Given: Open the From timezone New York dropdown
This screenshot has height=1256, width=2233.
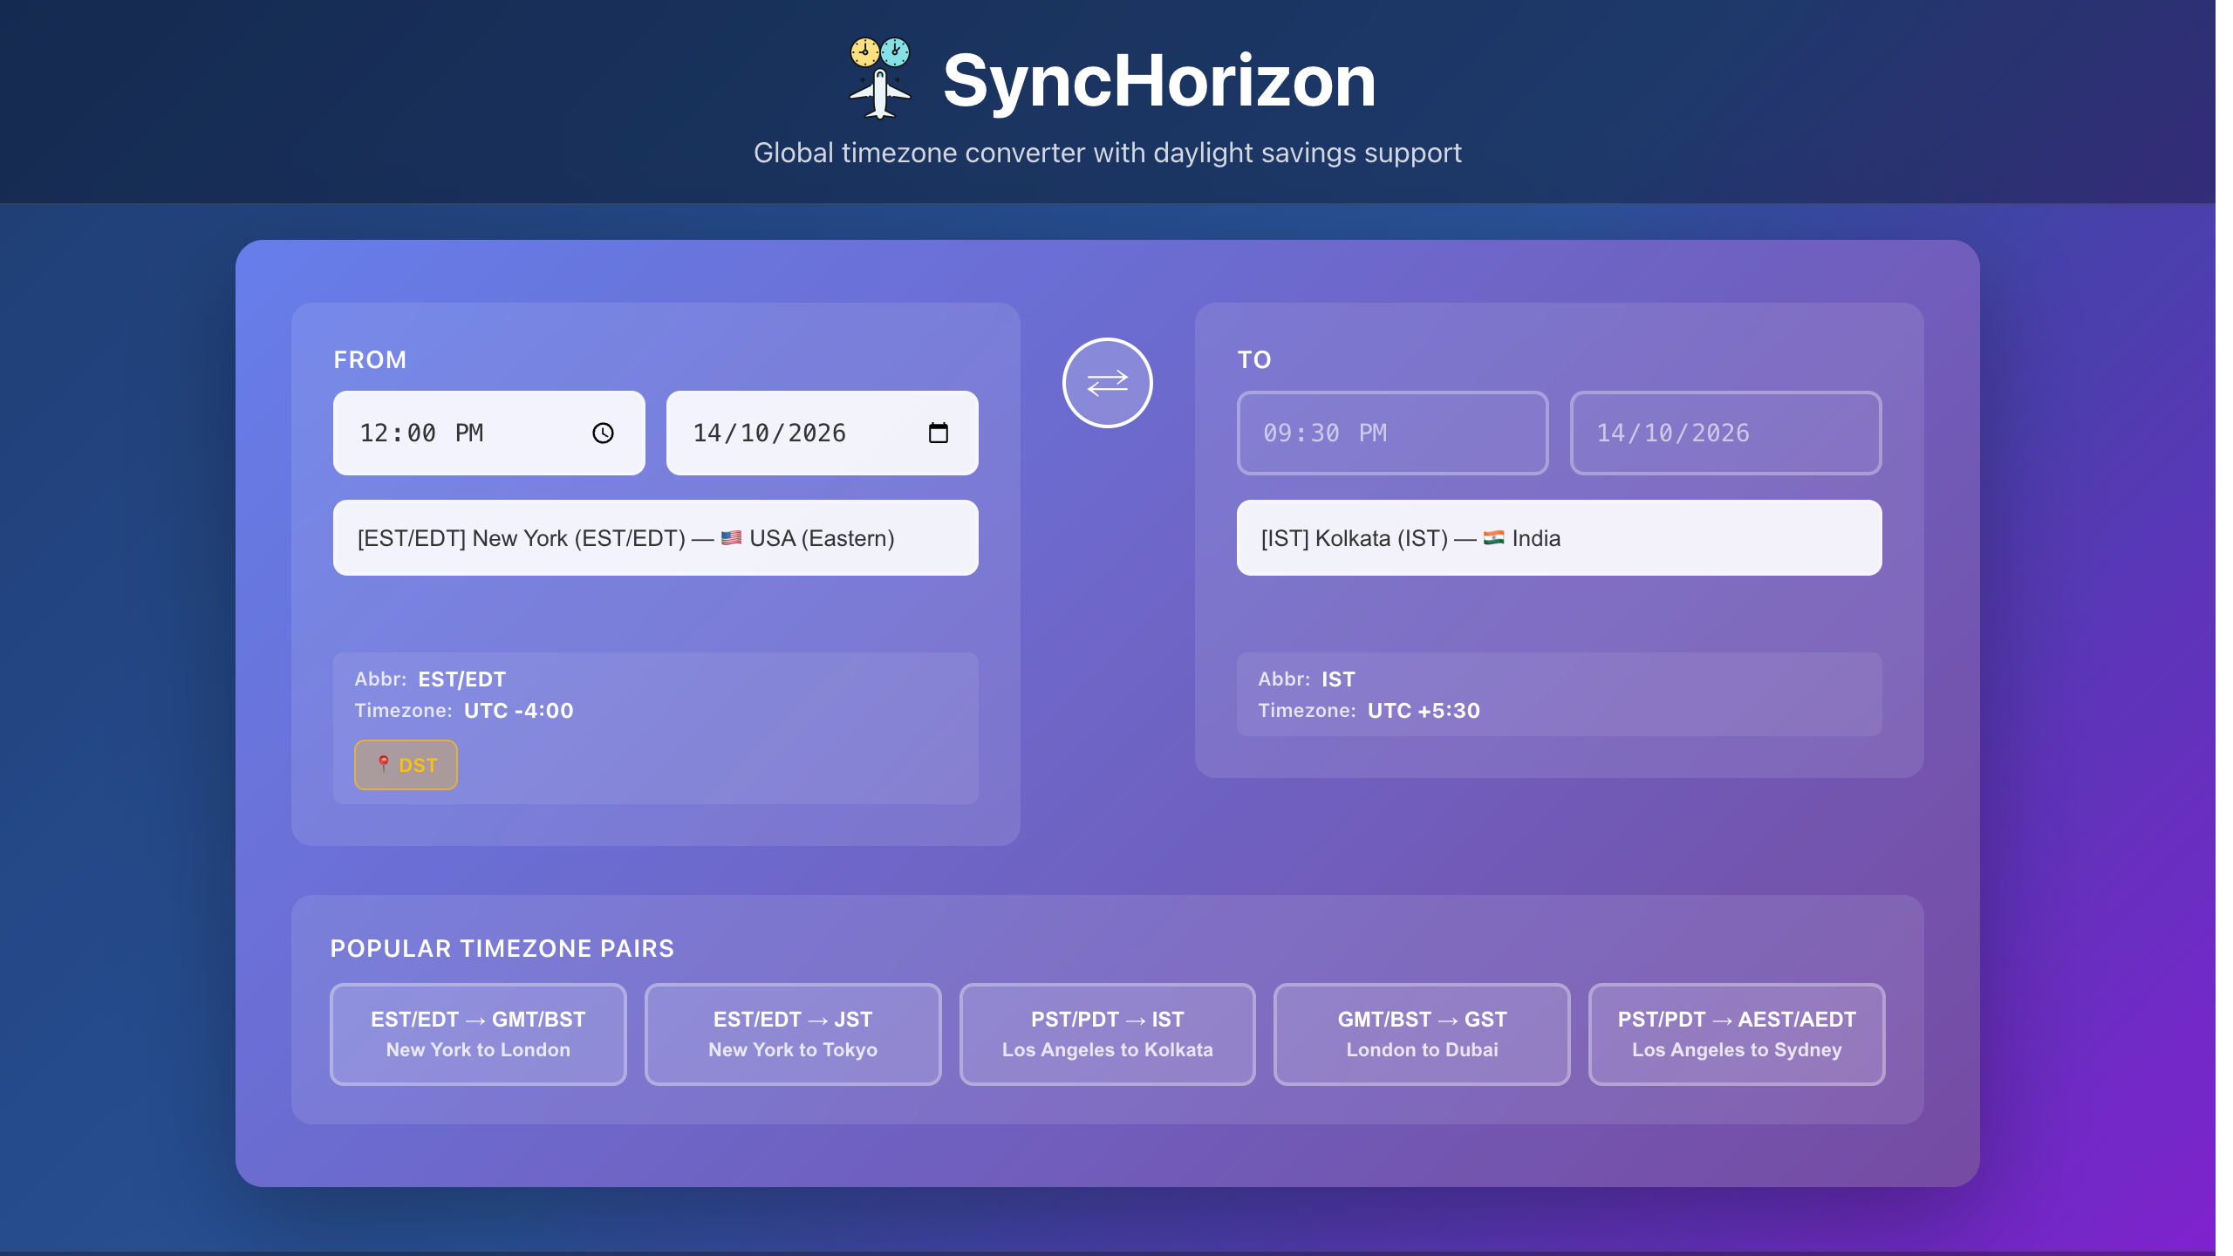Looking at the screenshot, I should pos(655,538).
